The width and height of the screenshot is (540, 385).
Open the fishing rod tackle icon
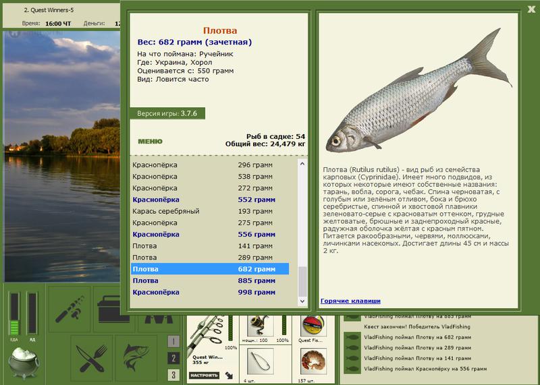pos(70,308)
